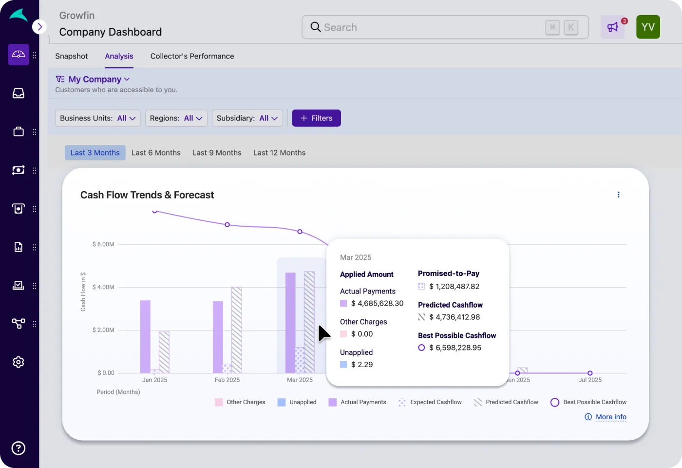Open the settings gear icon in sidebar
This screenshot has width=682, height=468.
[19, 362]
